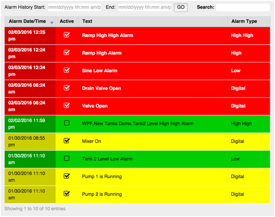Click 'High High' type in the Tank2 Level row
This screenshot has height=217, width=275.
pyautogui.click(x=241, y=123)
